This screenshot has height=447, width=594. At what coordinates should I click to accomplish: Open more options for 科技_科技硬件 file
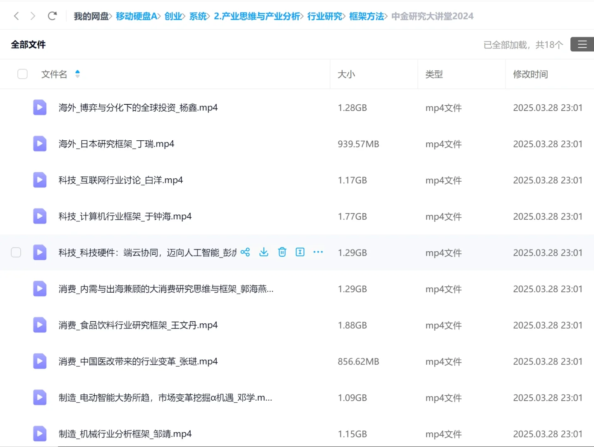click(x=318, y=252)
